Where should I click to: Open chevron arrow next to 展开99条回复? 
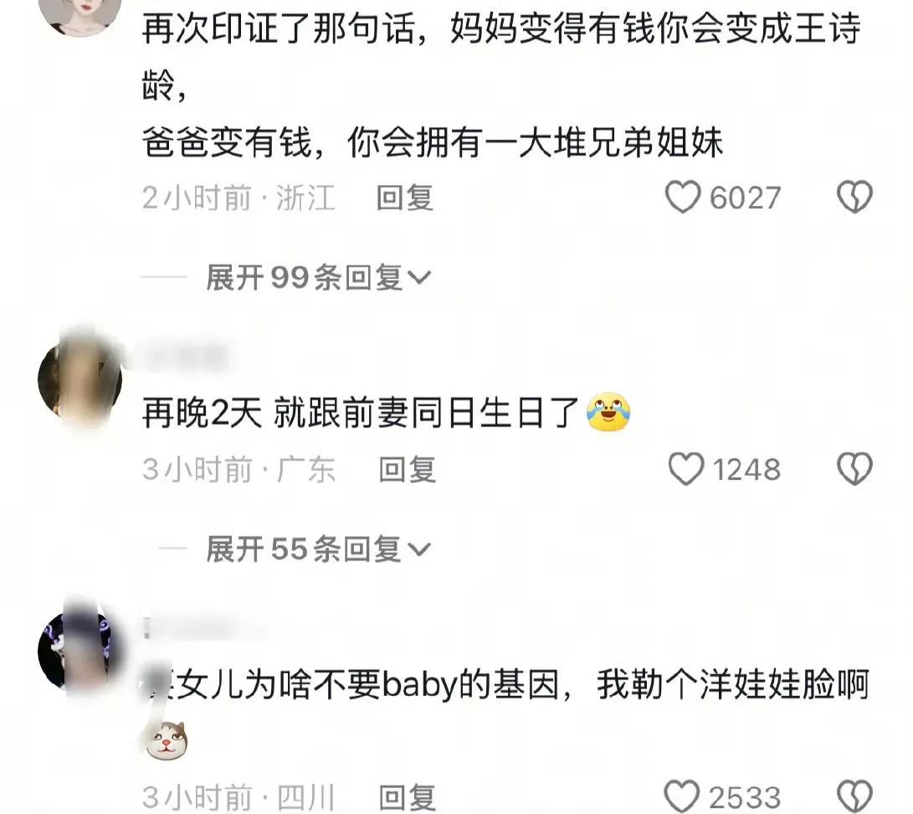[x=418, y=278]
